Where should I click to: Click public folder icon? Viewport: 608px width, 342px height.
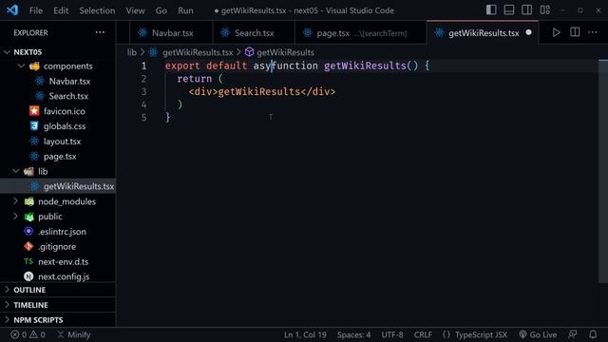(28, 217)
